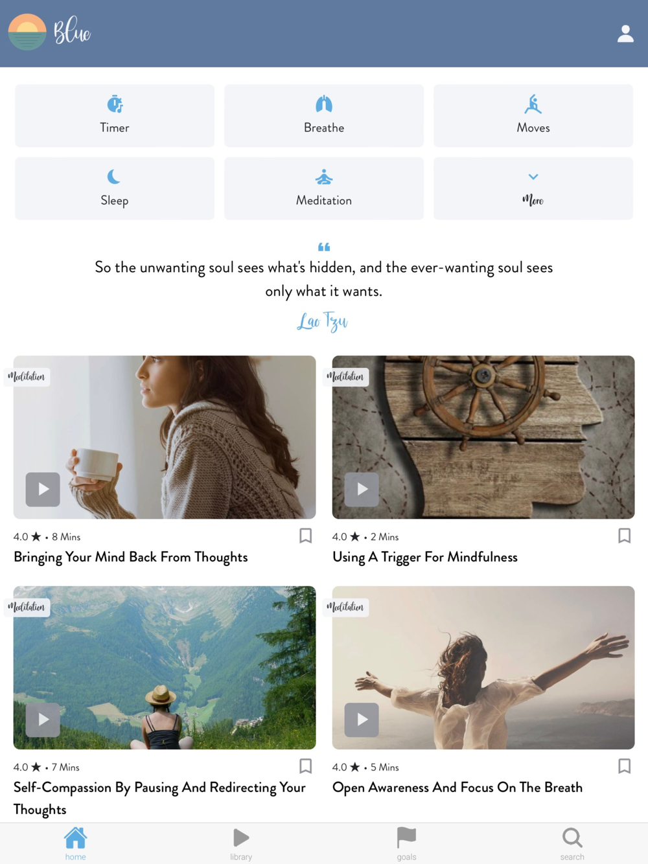This screenshot has height=864, width=648.
Task: Play the ship wheel meditation video
Action: (x=362, y=489)
